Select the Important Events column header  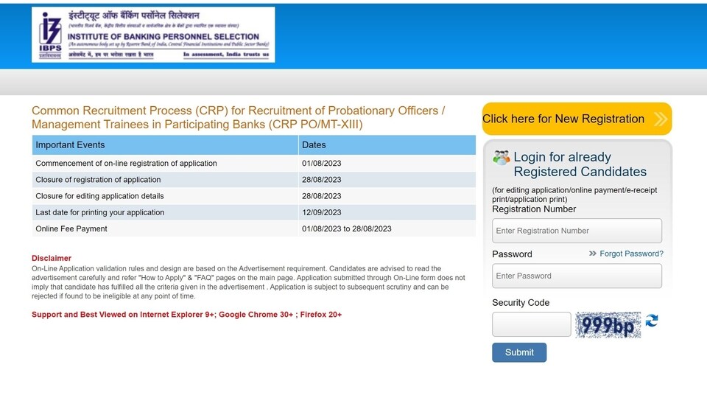[165, 145]
